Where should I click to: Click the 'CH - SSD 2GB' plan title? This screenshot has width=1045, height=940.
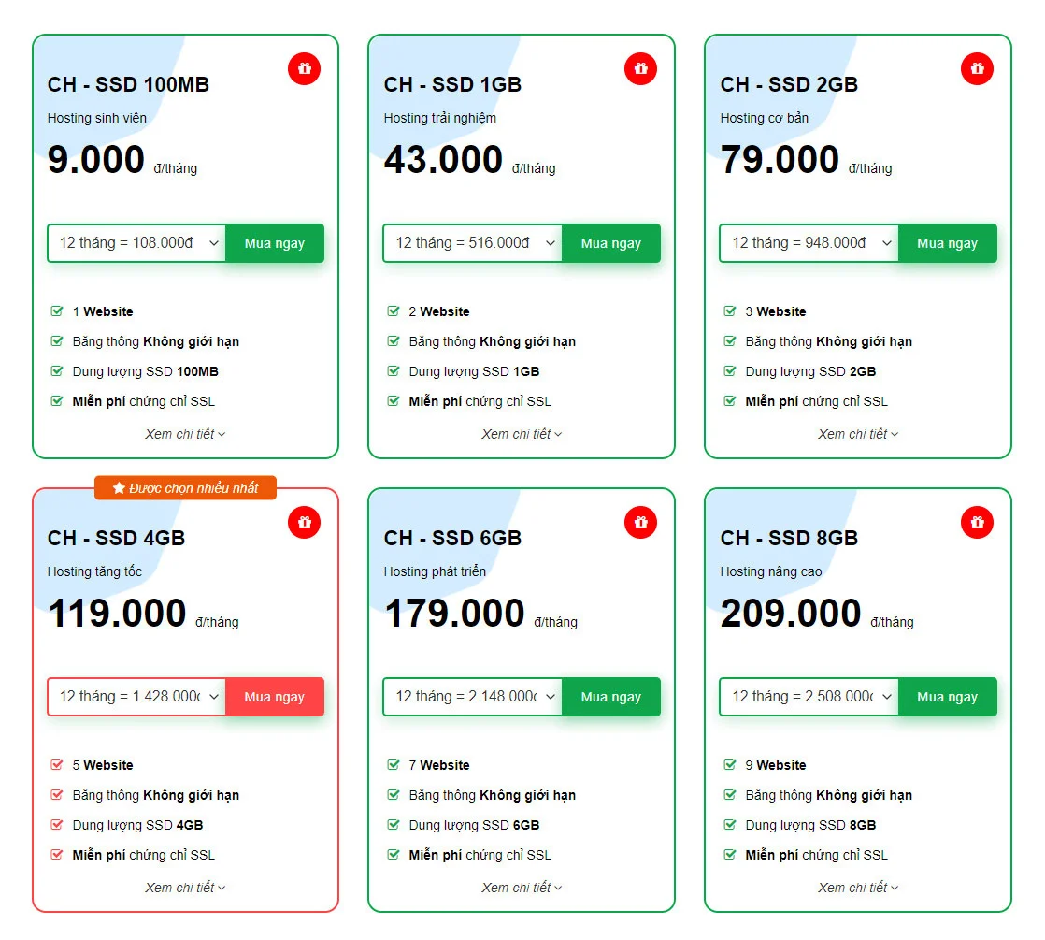pyautogui.click(x=789, y=85)
